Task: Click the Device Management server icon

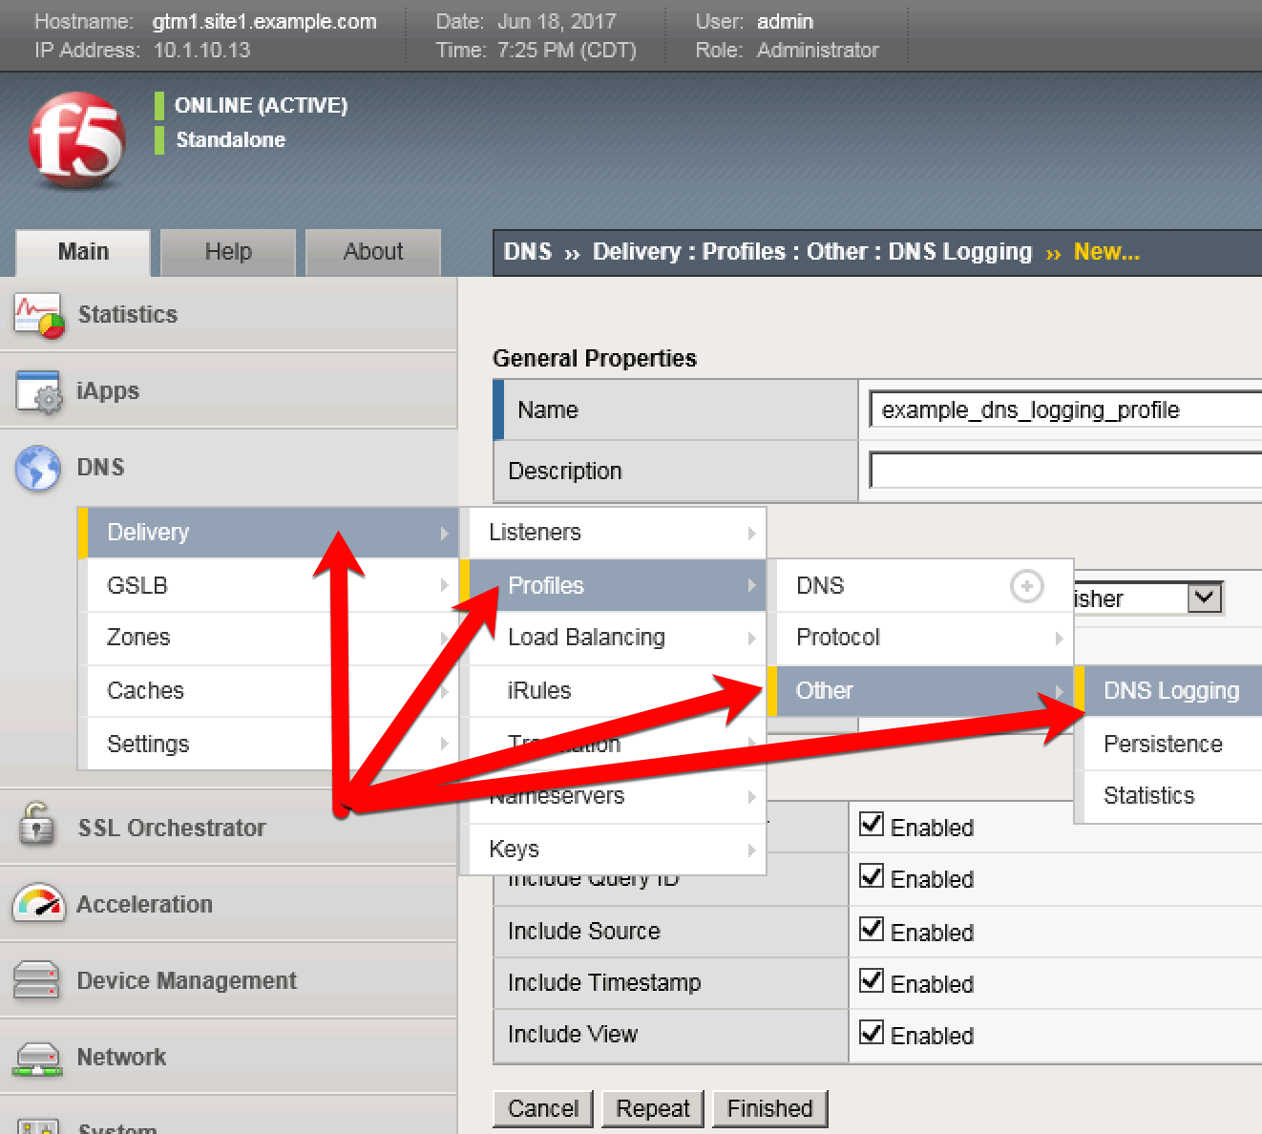Action: tap(37, 980)
